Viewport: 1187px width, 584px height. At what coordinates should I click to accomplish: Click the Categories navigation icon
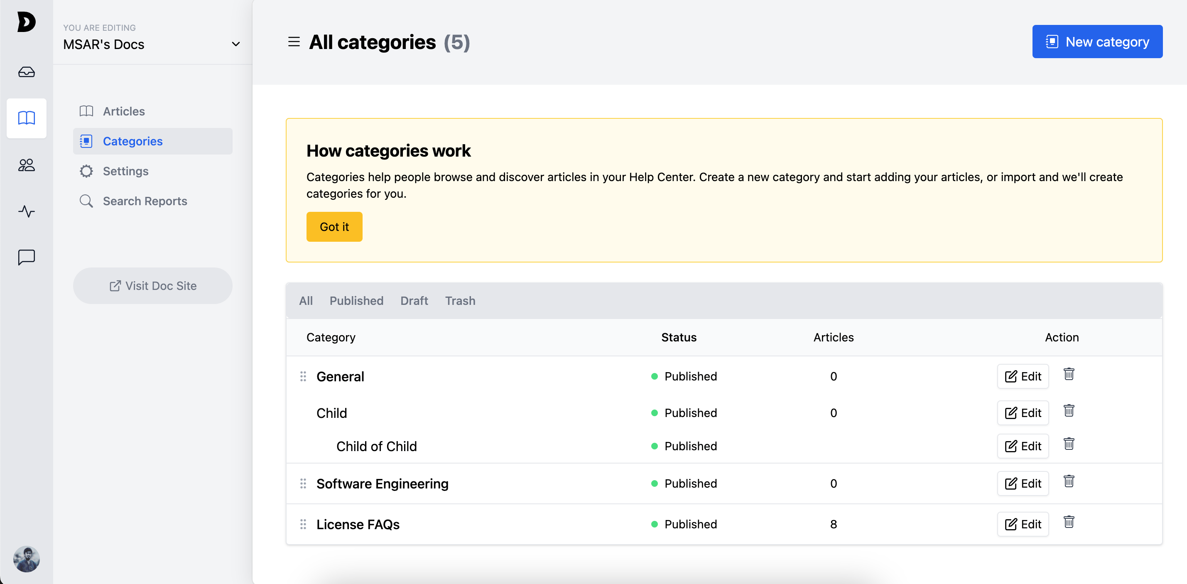[87, 141]
